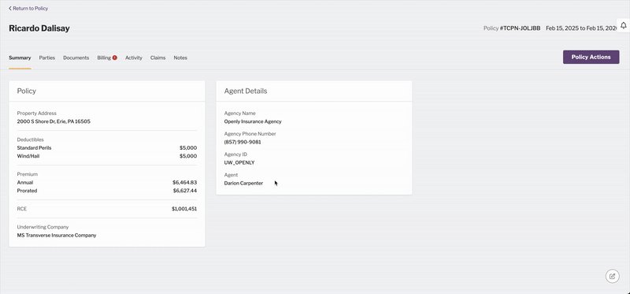This screenshot has height=294, width=630.
Task: Open the Notes tab
Action: click(x=180, y=58)
